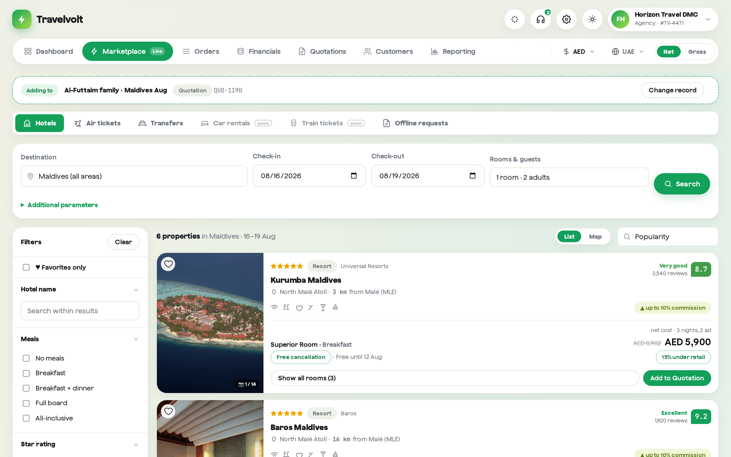Check the All-inclusive filter
Image resolution: width=731 pixels, height=457 pixels.
click(x=26, y=418)
